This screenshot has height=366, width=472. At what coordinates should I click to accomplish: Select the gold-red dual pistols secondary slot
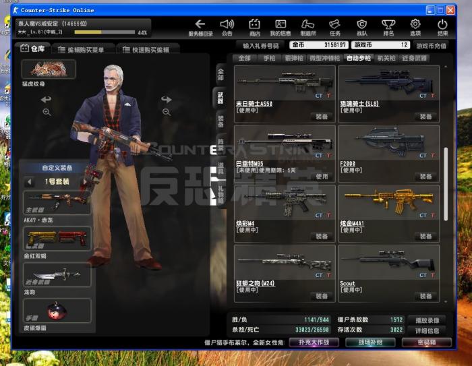pyautogui.click(x=57, y=239)
